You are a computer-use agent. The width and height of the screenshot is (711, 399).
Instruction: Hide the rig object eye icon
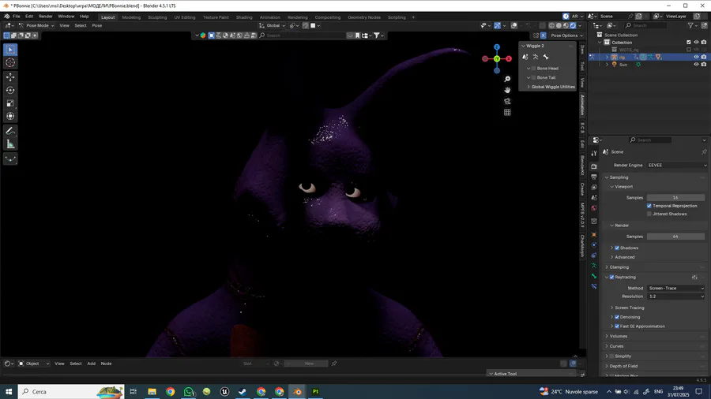(x=697, y=57)
